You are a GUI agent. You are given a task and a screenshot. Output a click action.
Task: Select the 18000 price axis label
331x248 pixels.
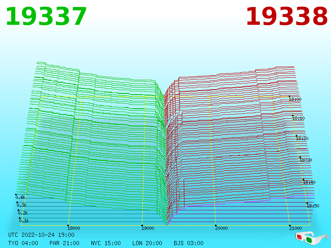click(74, 228)
